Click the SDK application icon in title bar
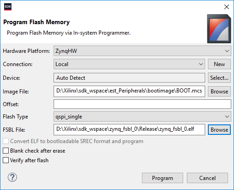This screenshot has height=190, width=234. (x=8, y=7)
